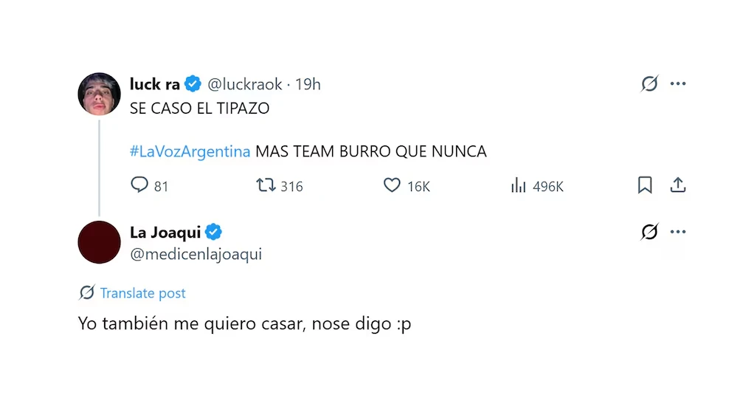Image resolution: width=732 pixels, height=412 pixels.
Task: Click the La Joaqui display name
Action: click(165, 233)
